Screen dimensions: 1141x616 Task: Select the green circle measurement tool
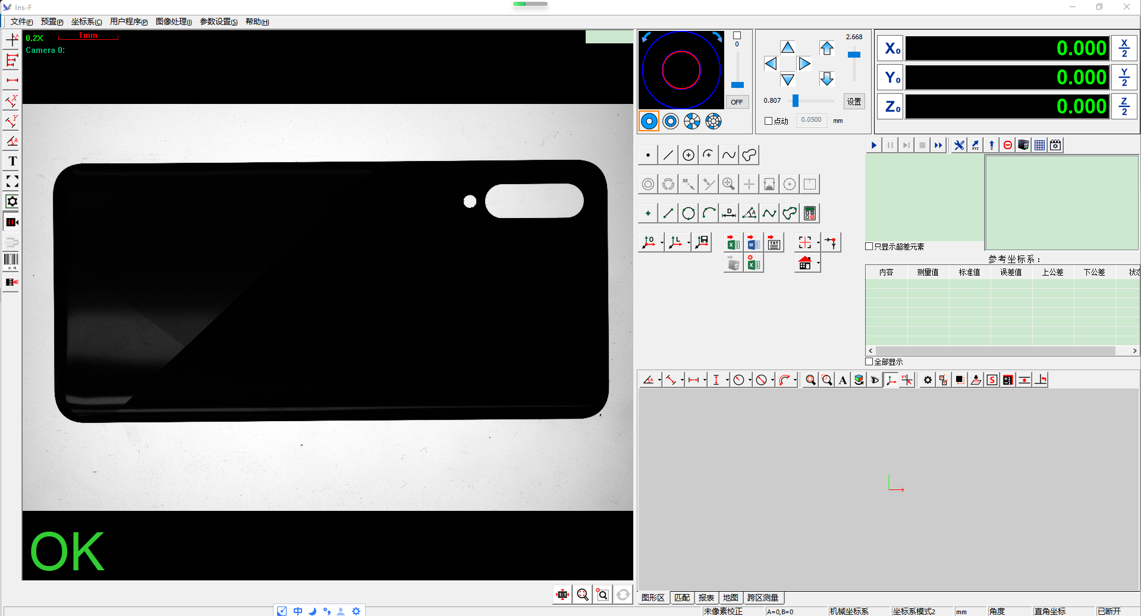689,213
